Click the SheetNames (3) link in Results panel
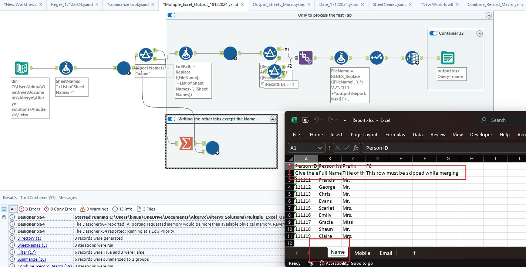This screenshot has height=267, width=526. (32, 245)
